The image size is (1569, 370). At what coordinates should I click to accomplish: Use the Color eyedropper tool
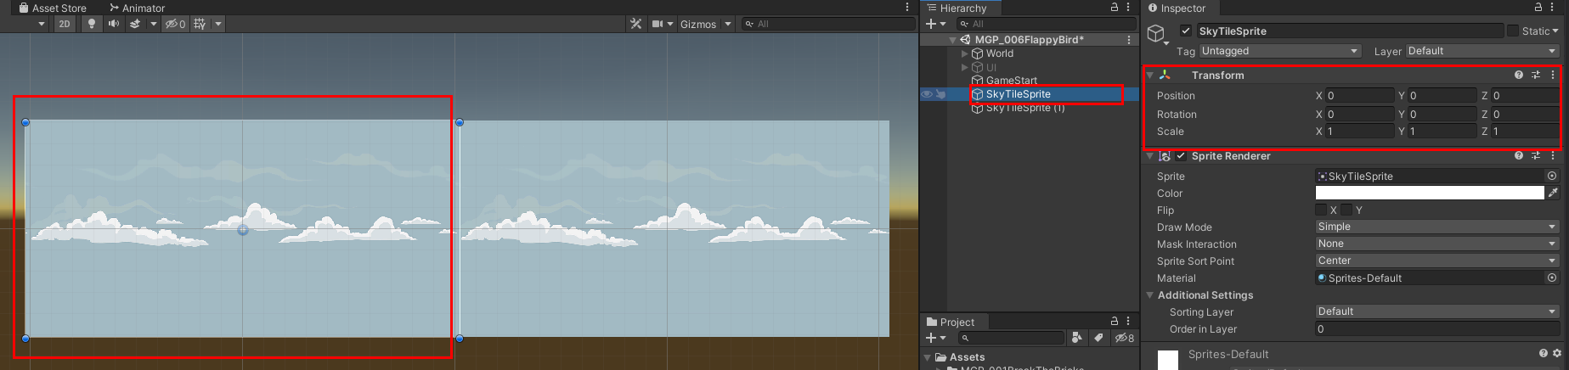[x=1553, y=193]
